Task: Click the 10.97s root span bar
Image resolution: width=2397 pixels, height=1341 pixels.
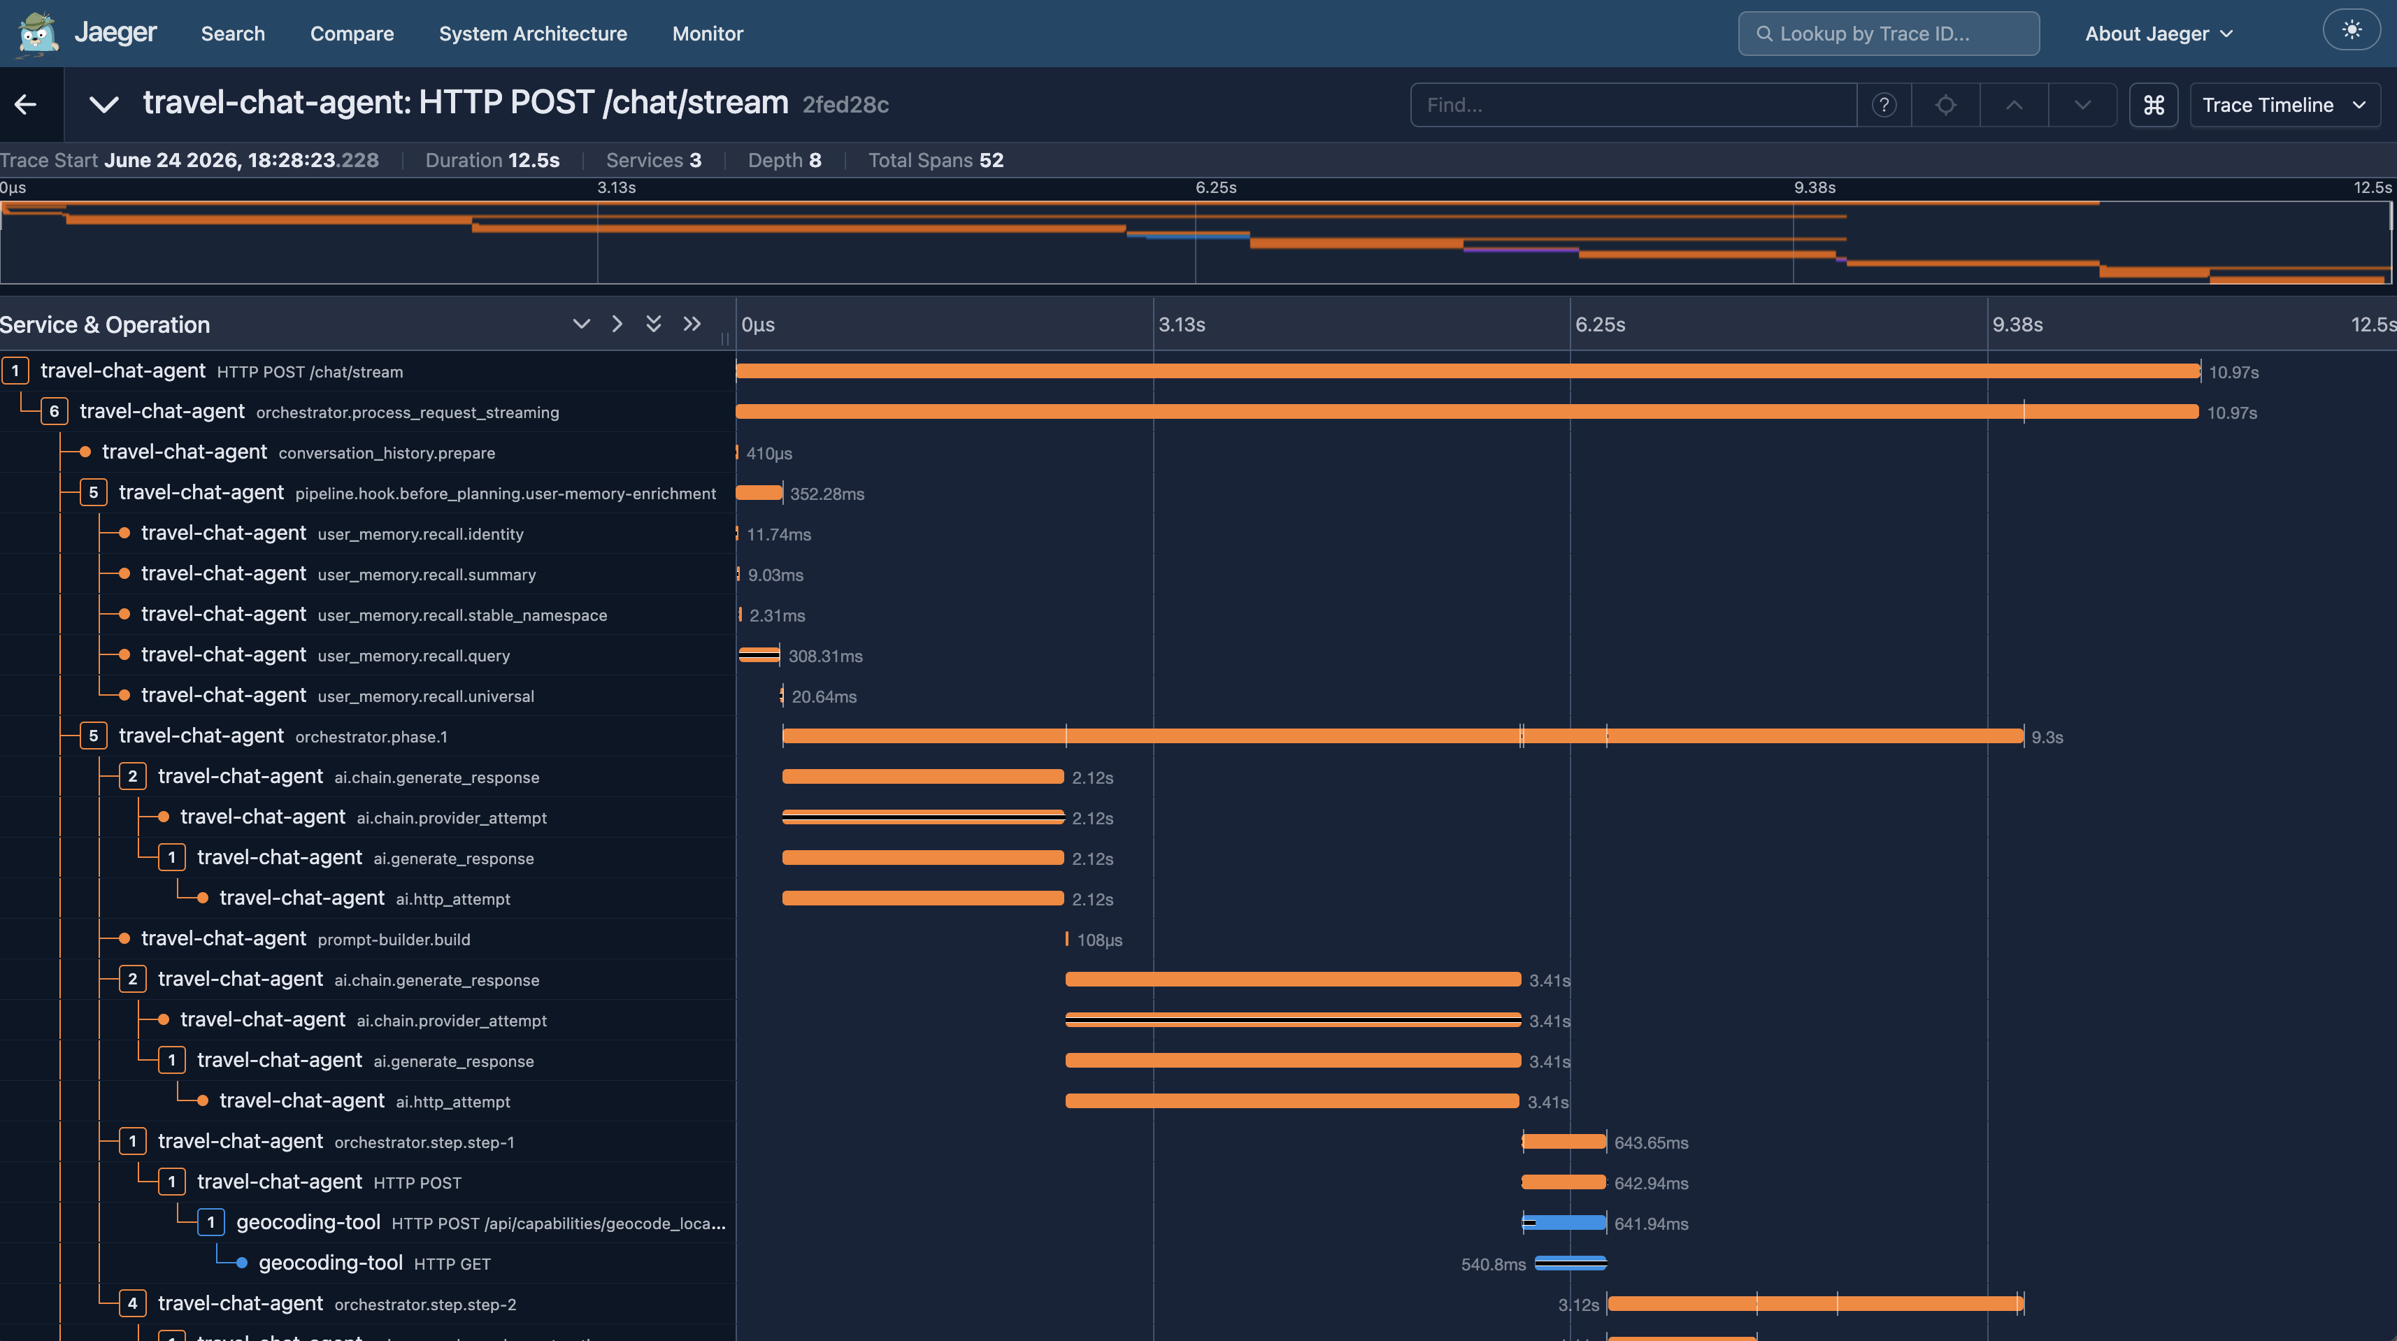Action: [1468, 371]
